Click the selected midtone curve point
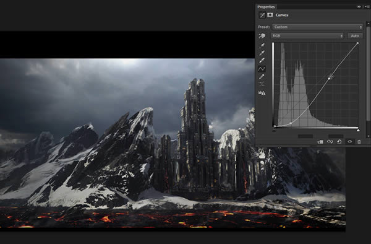The height and width of the screenshot is (244, 371). click(x=329, y=78)
